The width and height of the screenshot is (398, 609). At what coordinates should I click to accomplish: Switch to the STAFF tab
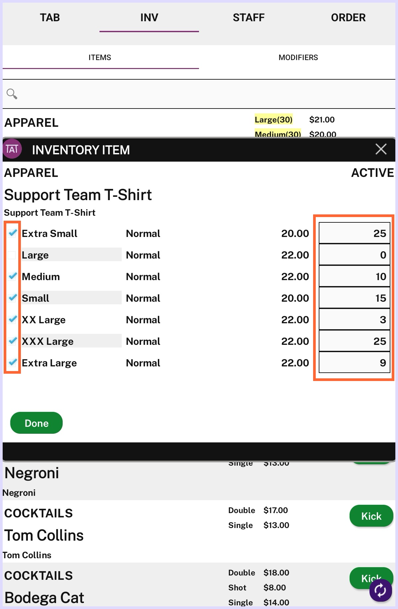pyautogui.click(x=248, y=18)
